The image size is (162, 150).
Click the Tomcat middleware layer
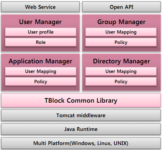click(x=81, y=115)
